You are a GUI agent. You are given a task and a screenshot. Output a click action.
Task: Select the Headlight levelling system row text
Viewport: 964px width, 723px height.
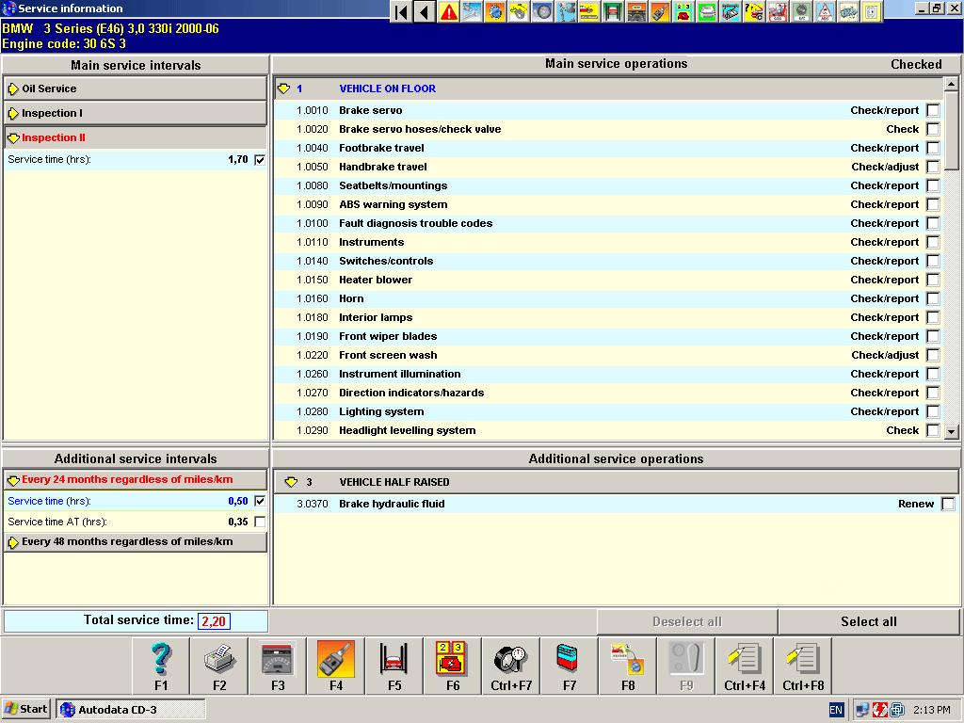click(x=407, y=430)
